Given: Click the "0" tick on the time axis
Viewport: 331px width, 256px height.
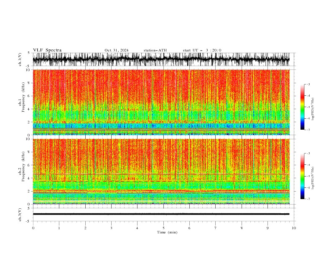Looking at the screenshot, I should 33,228.
